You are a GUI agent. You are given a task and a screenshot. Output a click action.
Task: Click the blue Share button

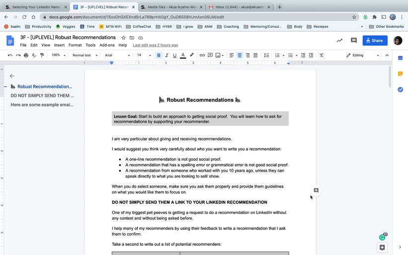(375, 41)
